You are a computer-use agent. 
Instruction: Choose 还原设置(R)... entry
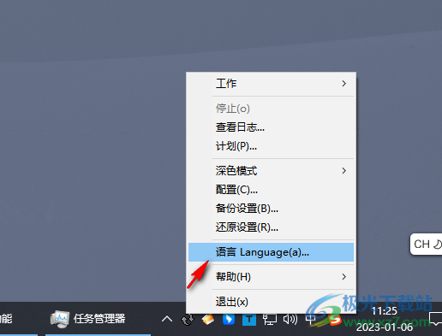271,227
